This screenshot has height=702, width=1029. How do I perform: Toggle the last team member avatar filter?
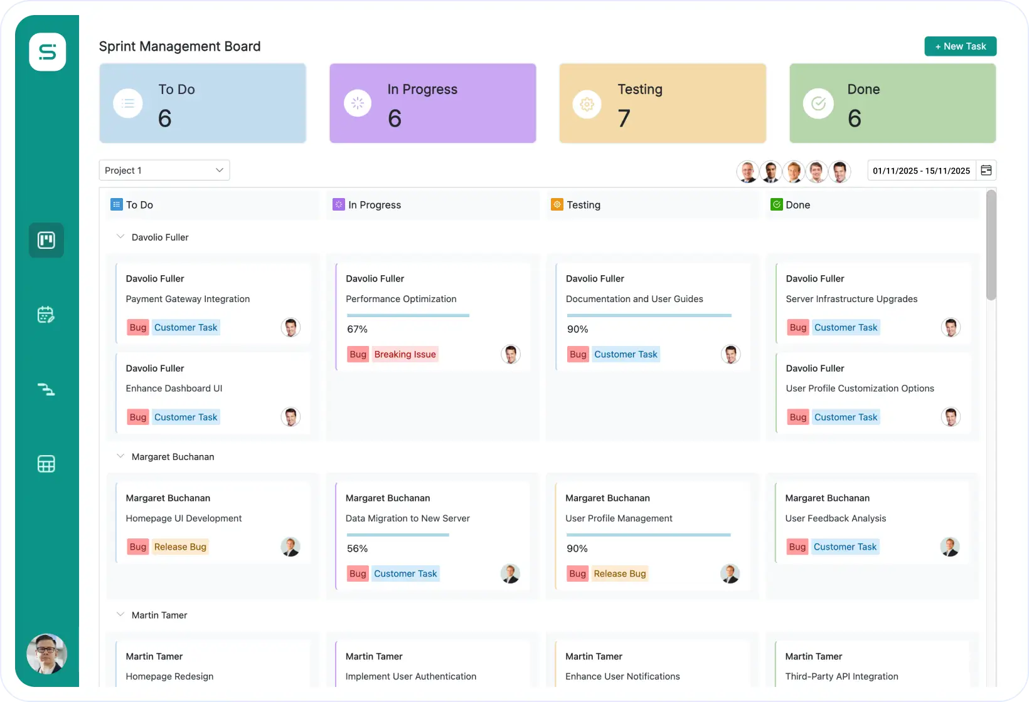(840, 171)
